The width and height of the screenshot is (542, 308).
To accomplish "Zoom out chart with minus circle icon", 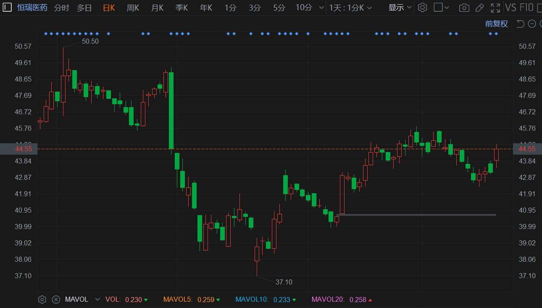I will pos(532,24).
